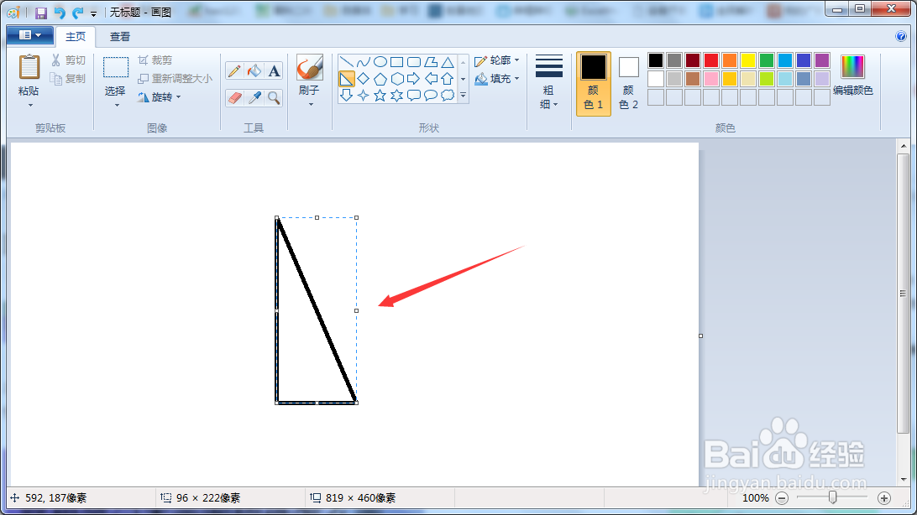This screenshot has height=515, width=917.
Task: Open the Rotate dropdown menu
Action: coord(159,97)
